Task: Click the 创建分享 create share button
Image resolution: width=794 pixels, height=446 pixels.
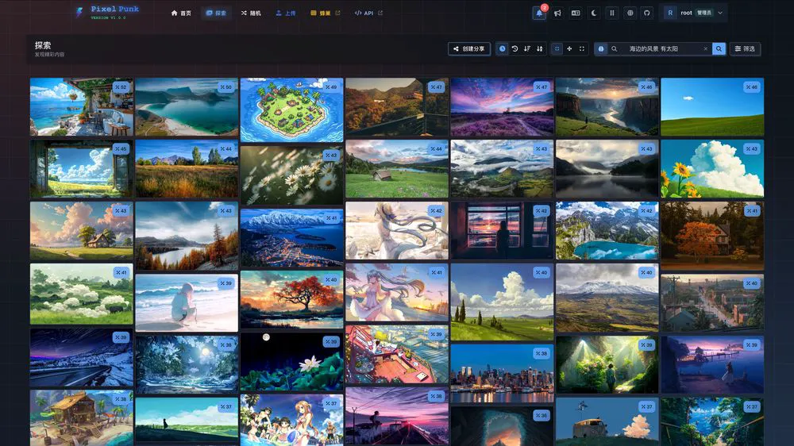Action: (469, 48)
